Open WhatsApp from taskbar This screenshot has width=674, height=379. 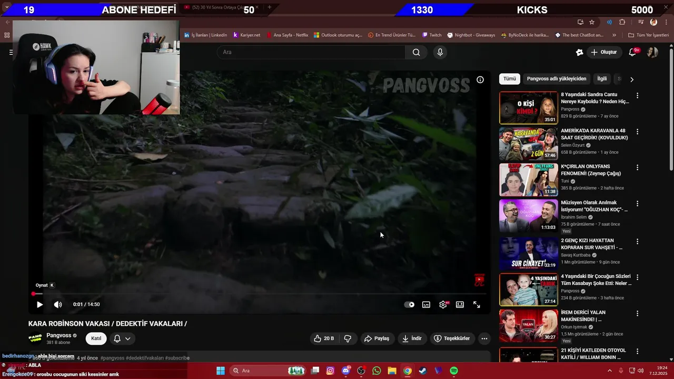376,371
